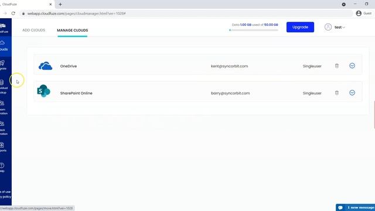Open the privacy policy link
The width and height of the screenshot is (375, 211).
pos(5,197)
